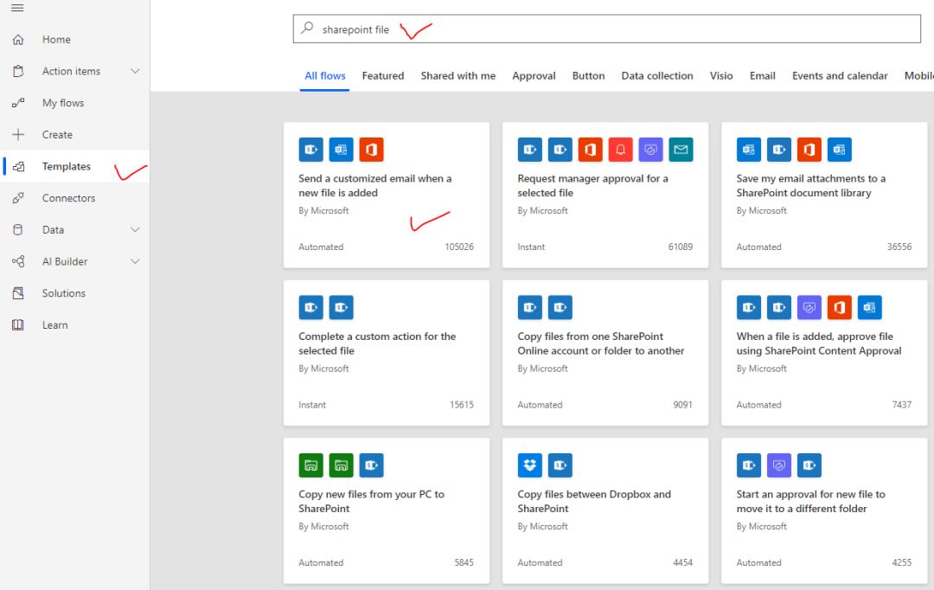The image size is (934, 590).
Task: Click the Create plus icon
Action: pos(18,134)
